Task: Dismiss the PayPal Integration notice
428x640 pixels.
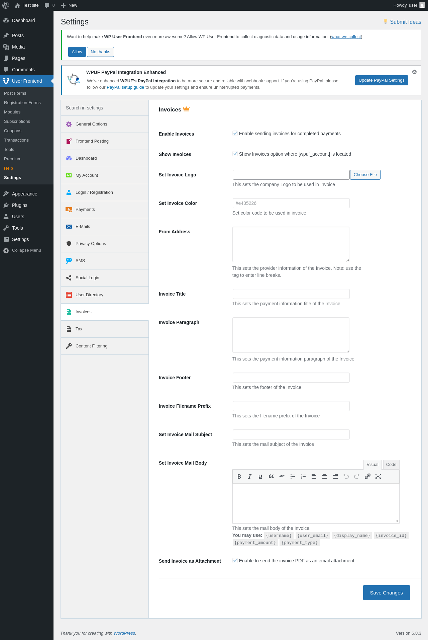Action: [x=414, y=72]
